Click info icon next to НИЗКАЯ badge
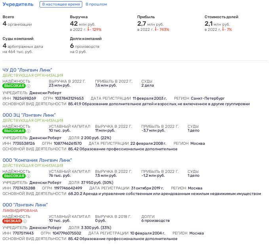Screen dimensions: 269x244 (x=25, y=221)
